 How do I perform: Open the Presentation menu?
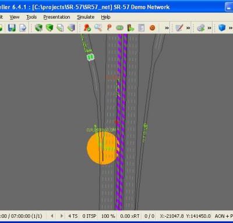tap(57, 17)
